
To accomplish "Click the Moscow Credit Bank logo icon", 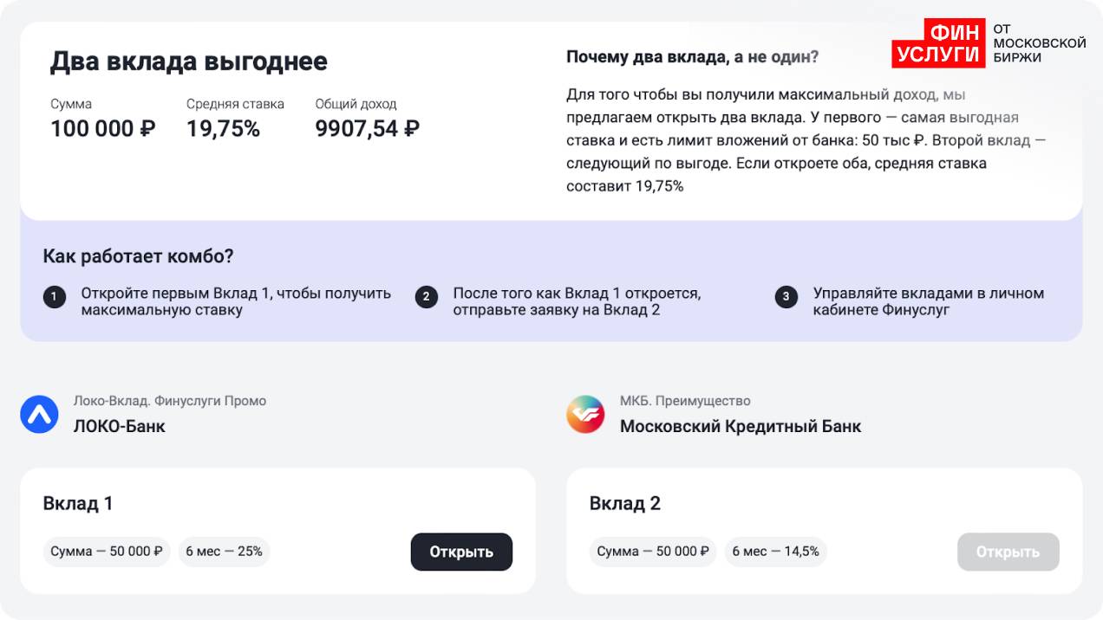I will click(585, 415).
